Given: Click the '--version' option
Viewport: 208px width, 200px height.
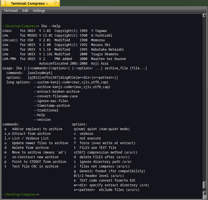Looking at the screenshot, I should pyautogui.click(x=42, y=120).
